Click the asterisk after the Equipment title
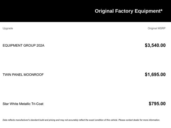 (x=161, y=10)
